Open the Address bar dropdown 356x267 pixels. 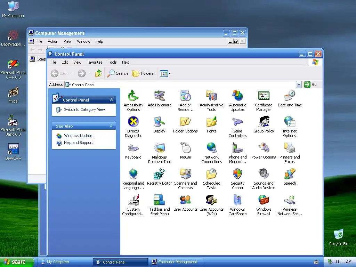click(299, 85)
